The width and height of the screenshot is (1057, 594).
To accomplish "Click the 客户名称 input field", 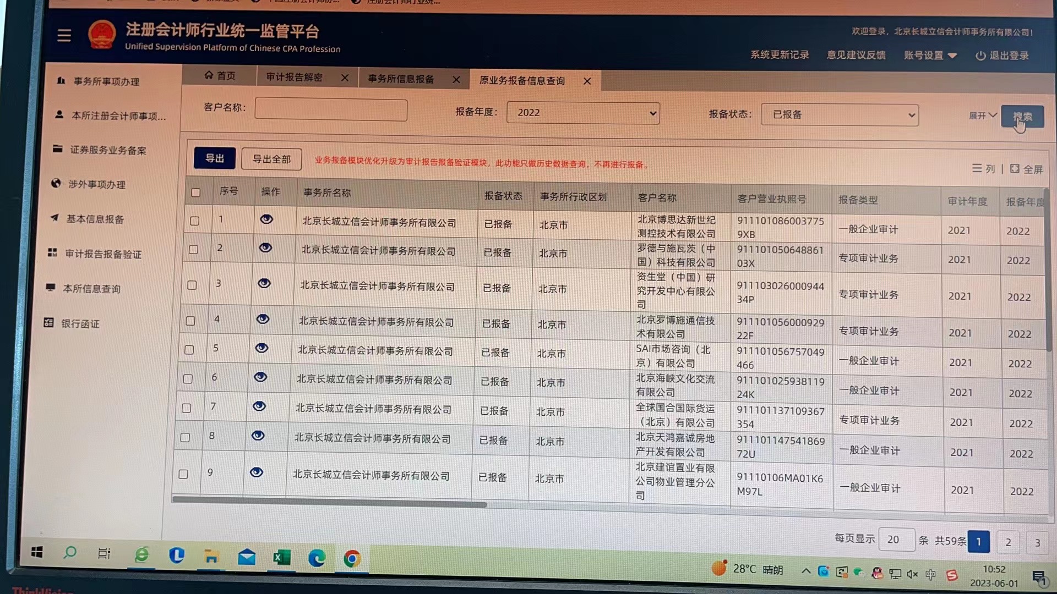I will pyautogui.click(x=331, y=109).
